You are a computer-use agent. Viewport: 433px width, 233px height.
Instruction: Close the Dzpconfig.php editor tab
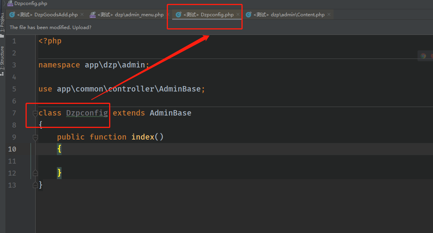238,15
